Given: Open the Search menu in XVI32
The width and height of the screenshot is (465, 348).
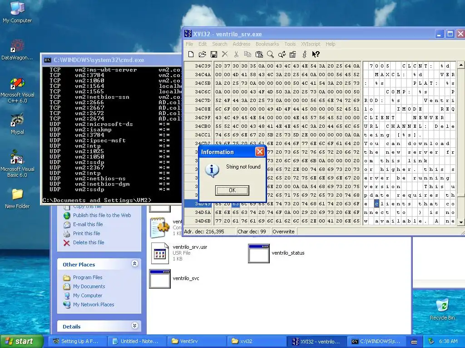Looking at the screenshot, I should (219, 44).
